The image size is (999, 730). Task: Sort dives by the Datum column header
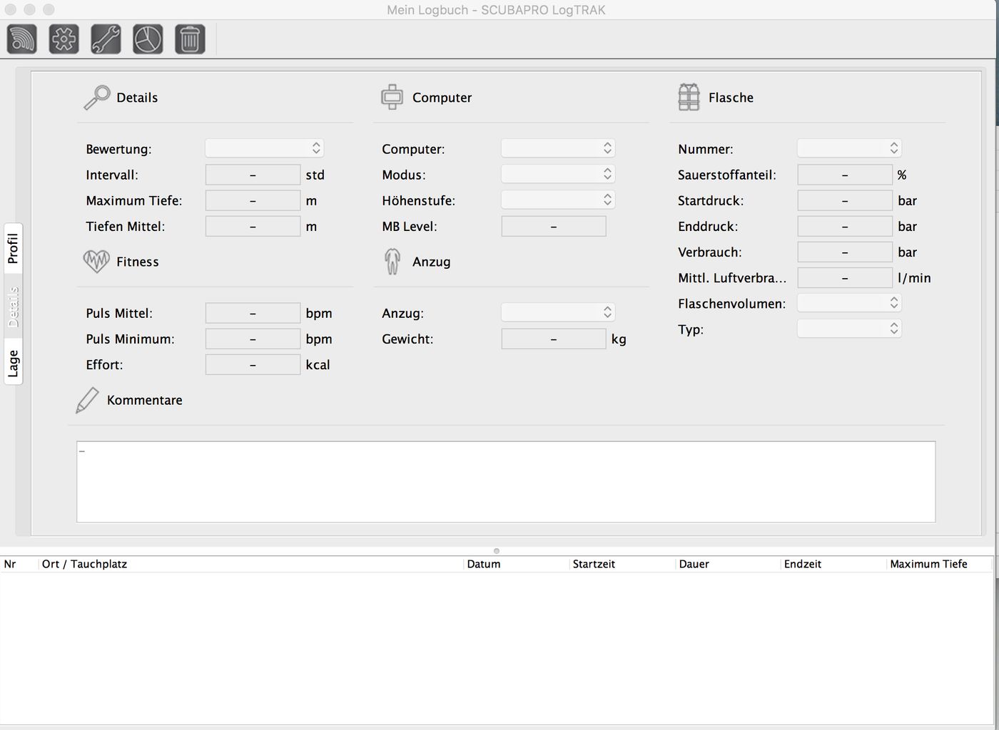[484, 564]
